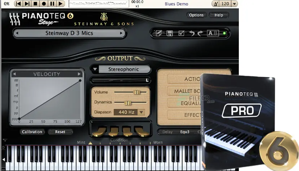Click the edit preset pencil icon
The width and height of the screenshot is (299, 171).
coord(159,33)
